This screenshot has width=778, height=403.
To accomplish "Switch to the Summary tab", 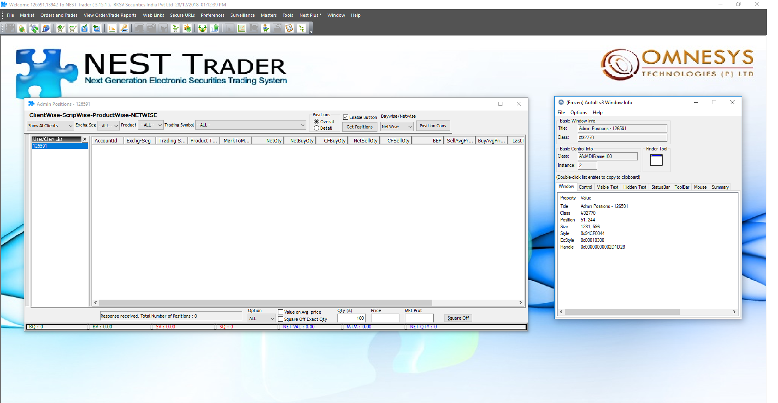I will point(720,187).
